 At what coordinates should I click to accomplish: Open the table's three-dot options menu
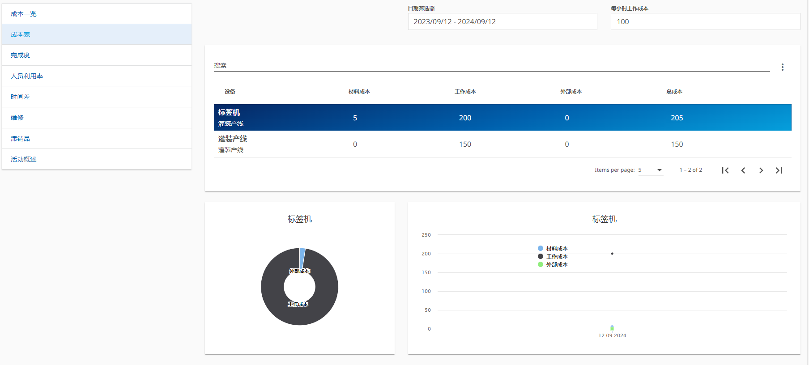click(x=782, y=67)
